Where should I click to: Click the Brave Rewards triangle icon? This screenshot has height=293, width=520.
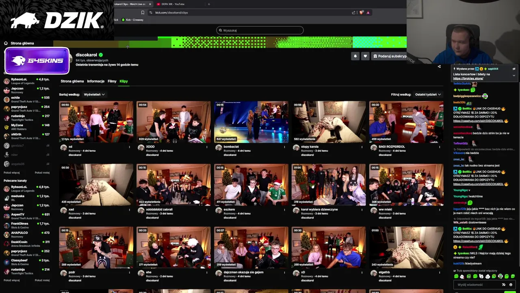click(x=368, y=13)
